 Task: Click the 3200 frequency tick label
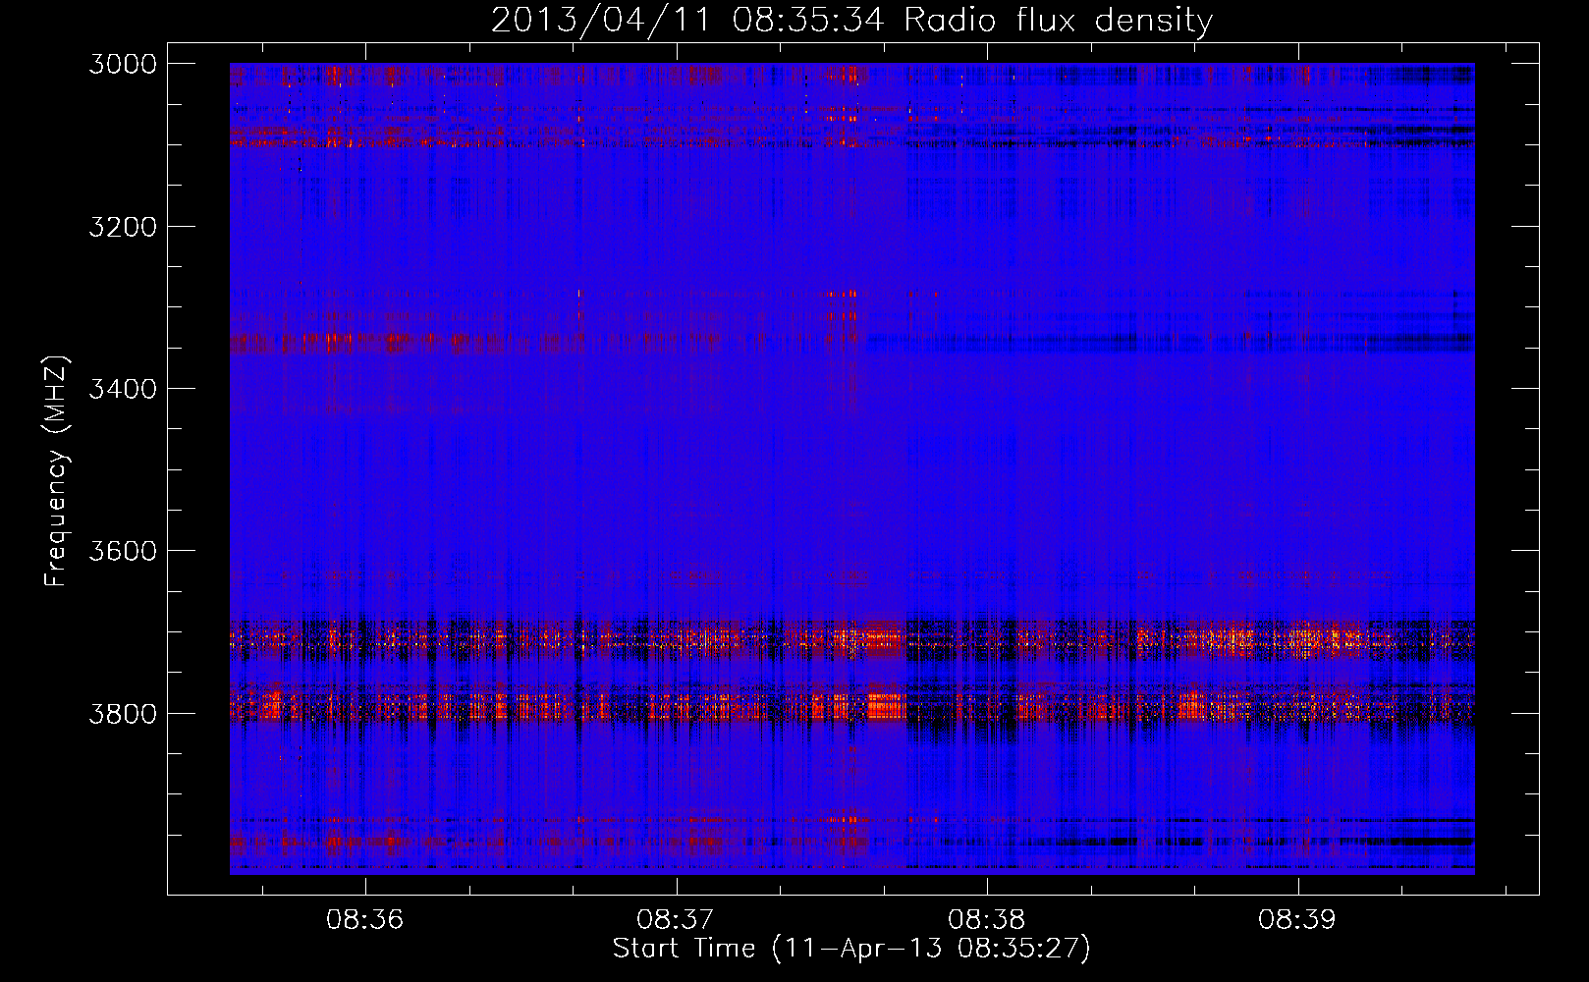[x=123, y=227]
